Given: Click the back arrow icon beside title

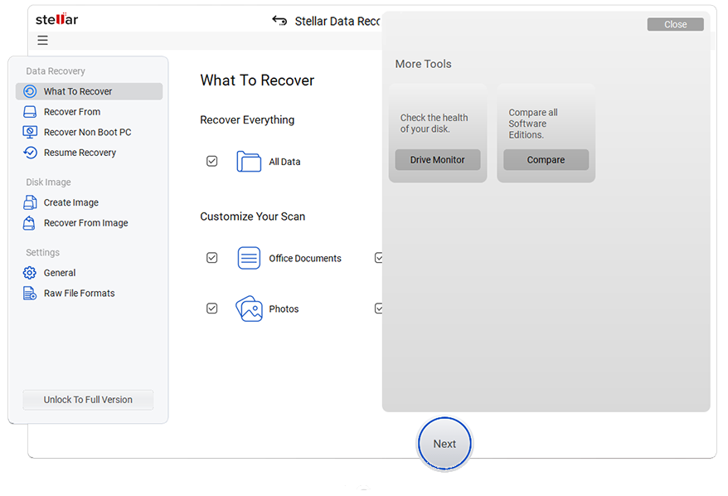Looking at the screenshot, I should 279,21.
